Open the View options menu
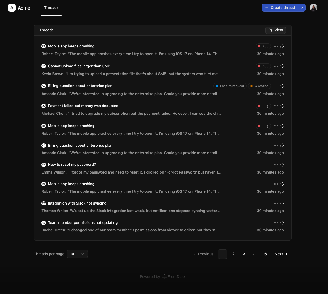 pyautogui.click(x=275, y=30)
